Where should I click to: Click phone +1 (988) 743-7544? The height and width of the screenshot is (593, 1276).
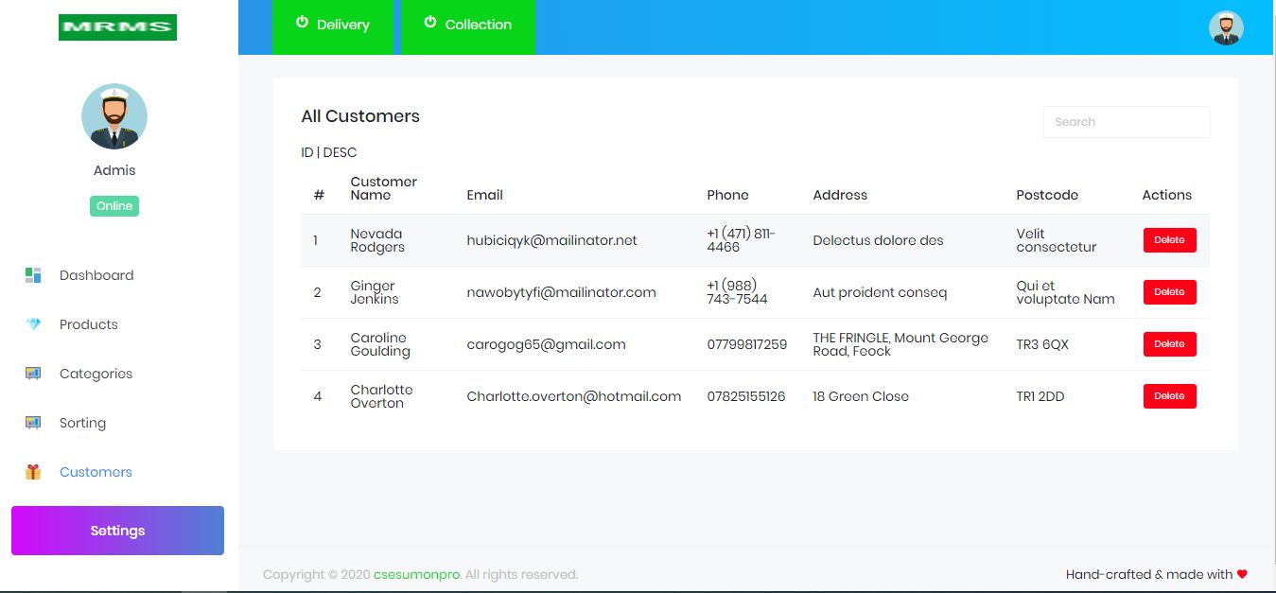(x=738, y=292)
